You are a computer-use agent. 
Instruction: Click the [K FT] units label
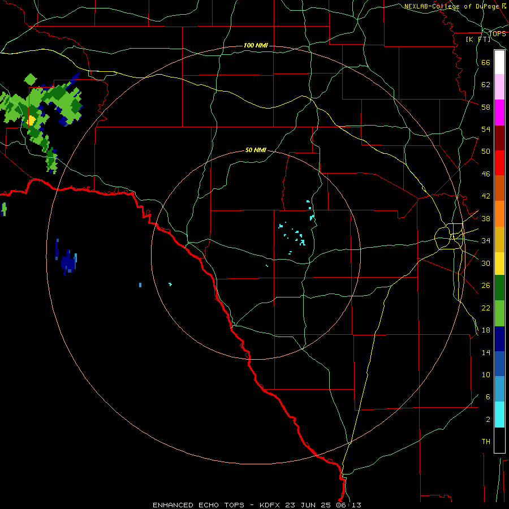coord(478,39)
